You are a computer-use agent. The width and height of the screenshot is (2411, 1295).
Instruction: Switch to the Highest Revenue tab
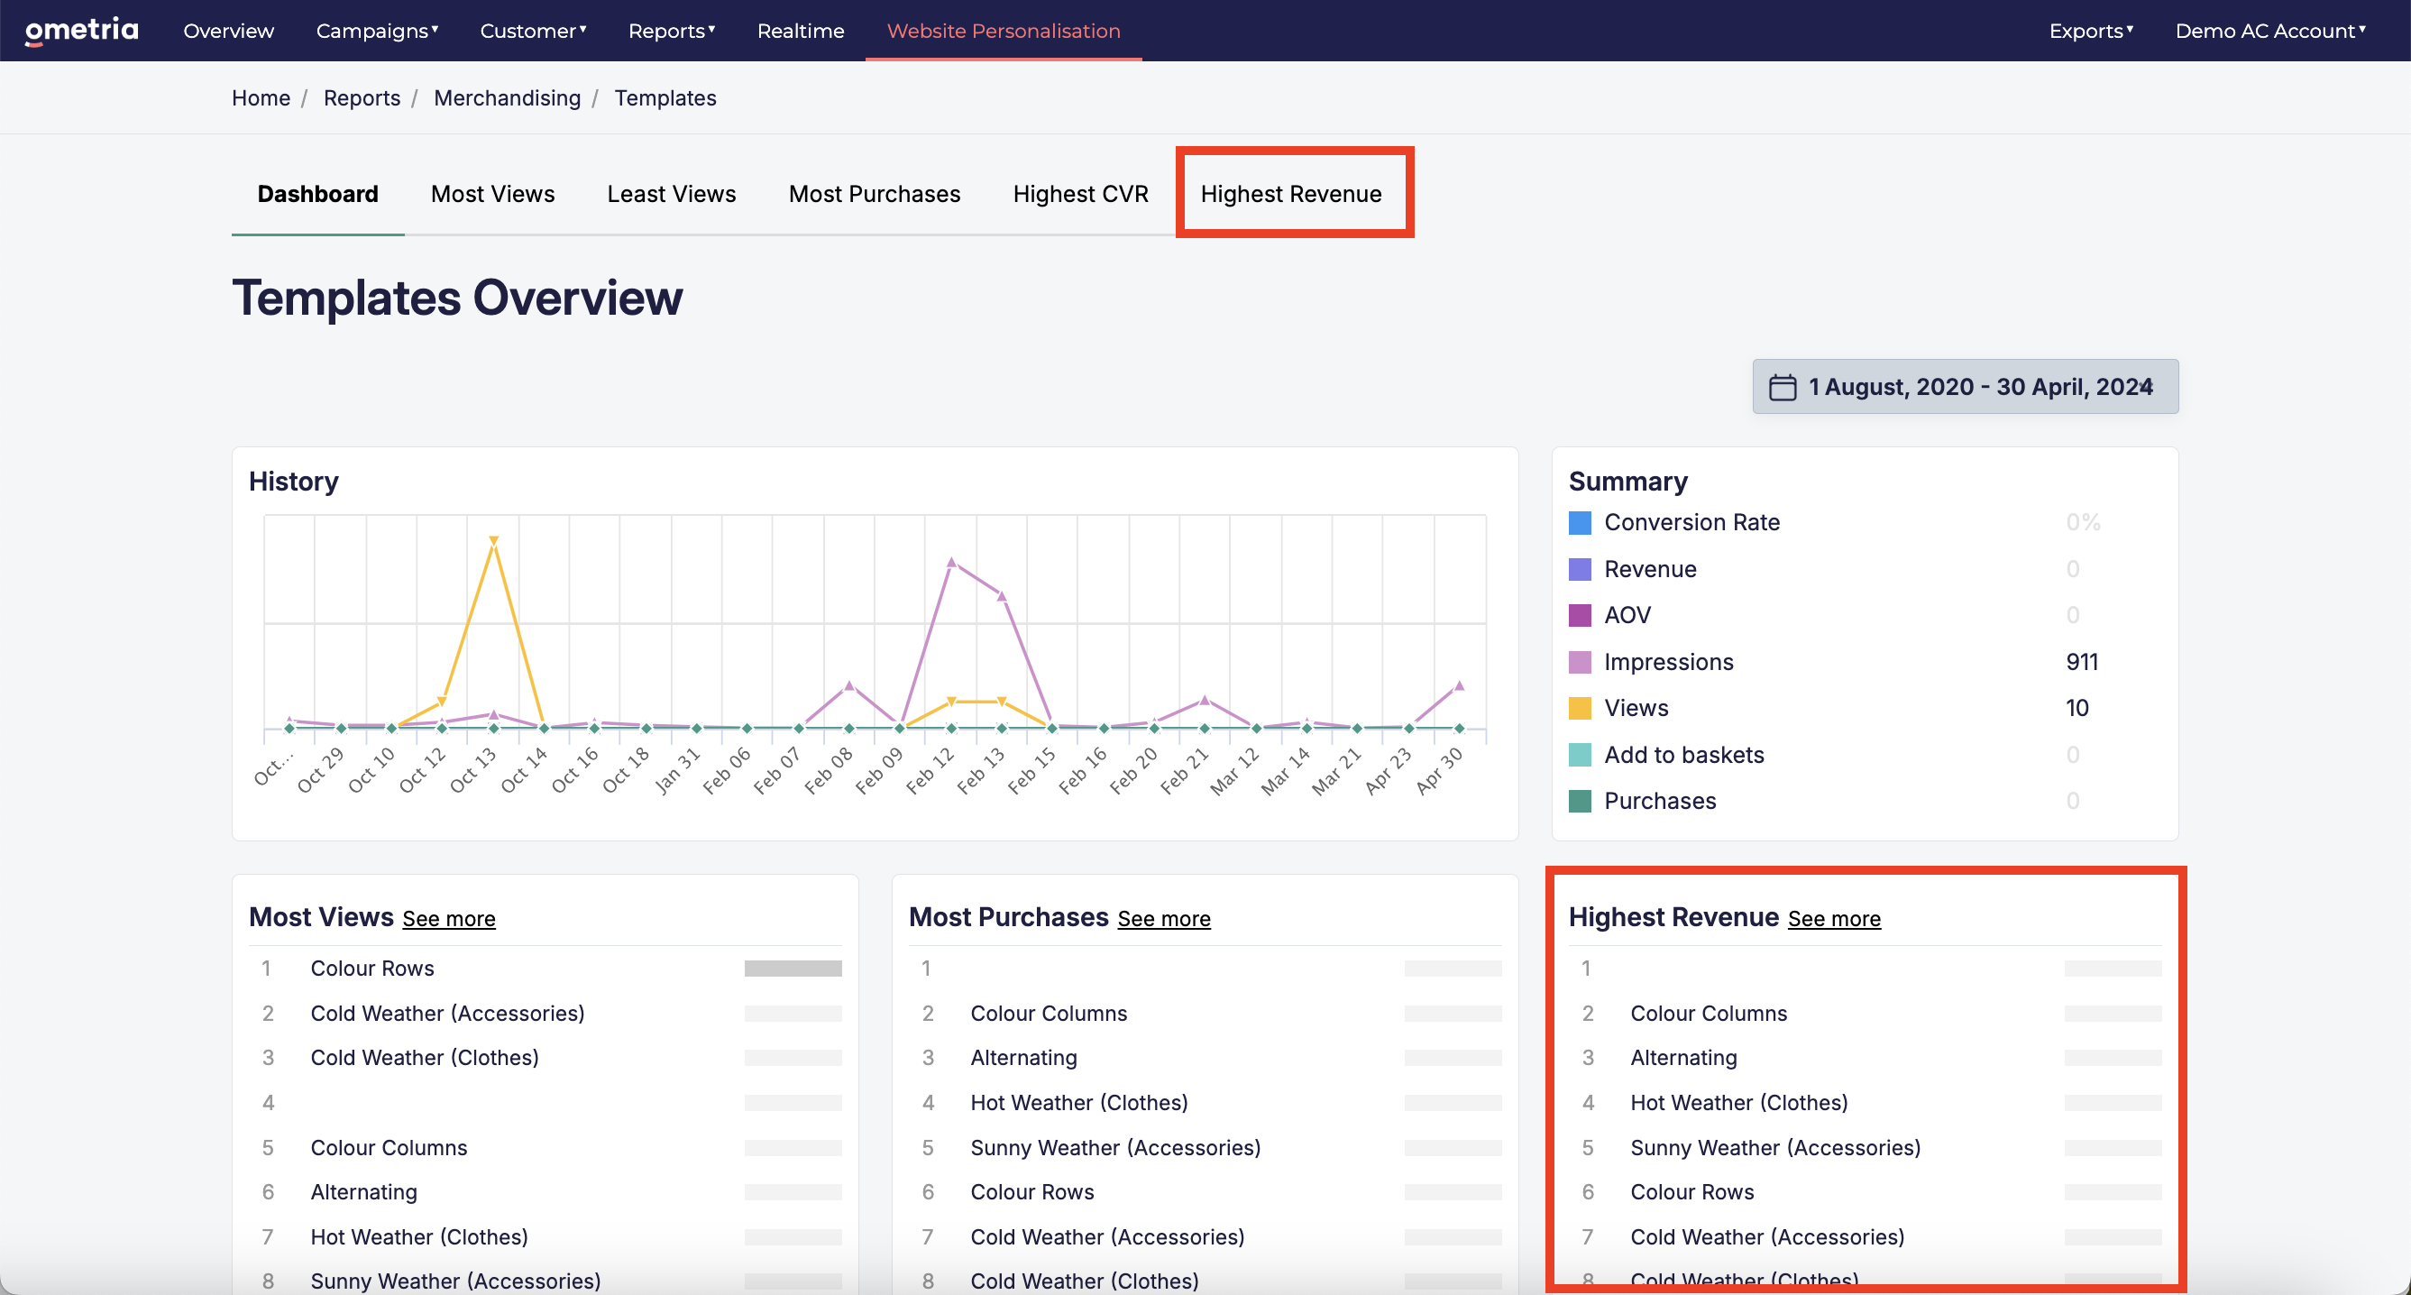(x=1290, y=194)
